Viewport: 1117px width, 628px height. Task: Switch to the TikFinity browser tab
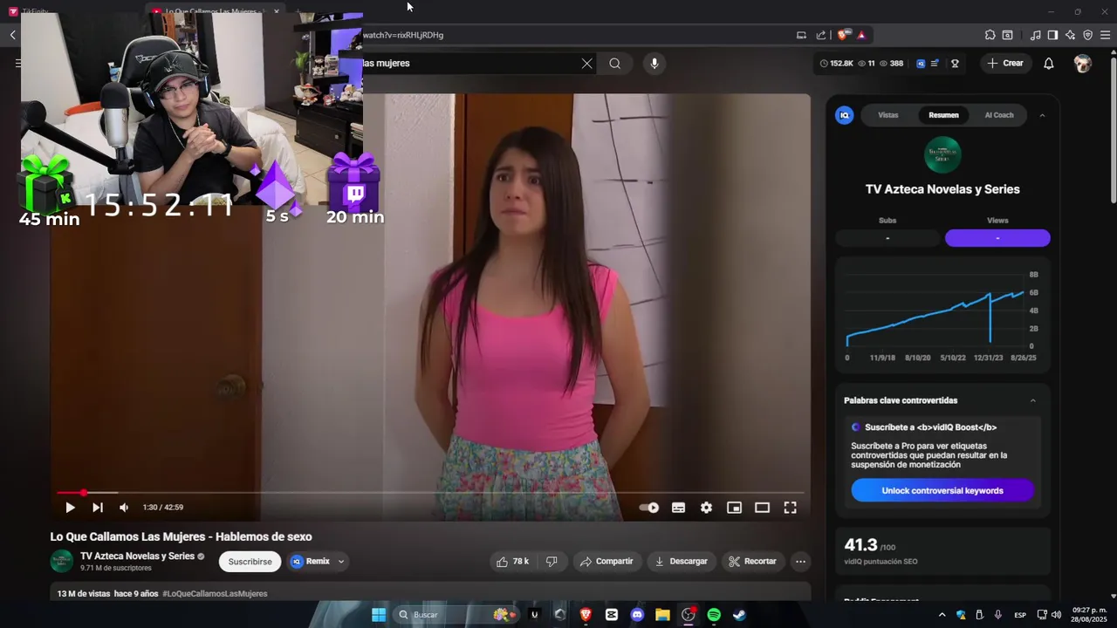(x=35, y=11)
